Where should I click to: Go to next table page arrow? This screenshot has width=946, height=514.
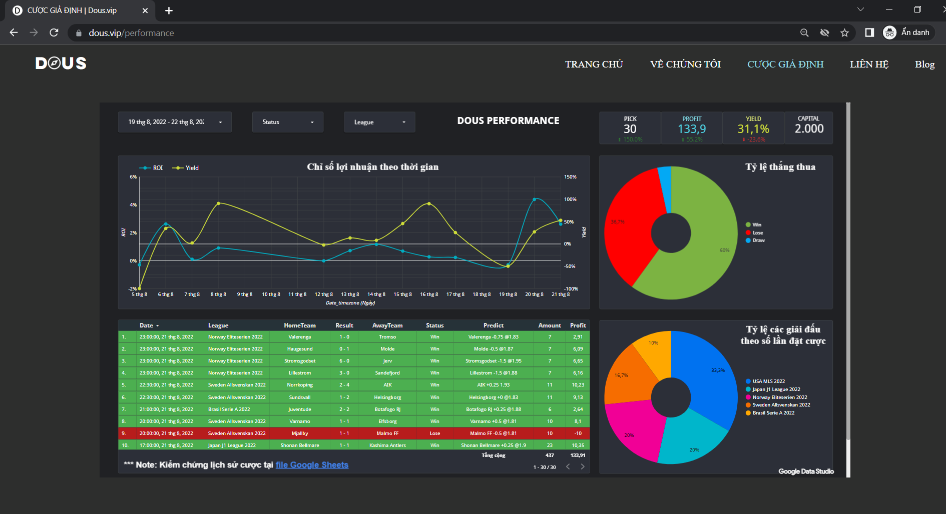pos(583,466)
